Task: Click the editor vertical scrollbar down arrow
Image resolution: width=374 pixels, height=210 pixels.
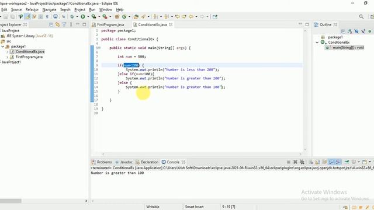Action: [305, 149]
